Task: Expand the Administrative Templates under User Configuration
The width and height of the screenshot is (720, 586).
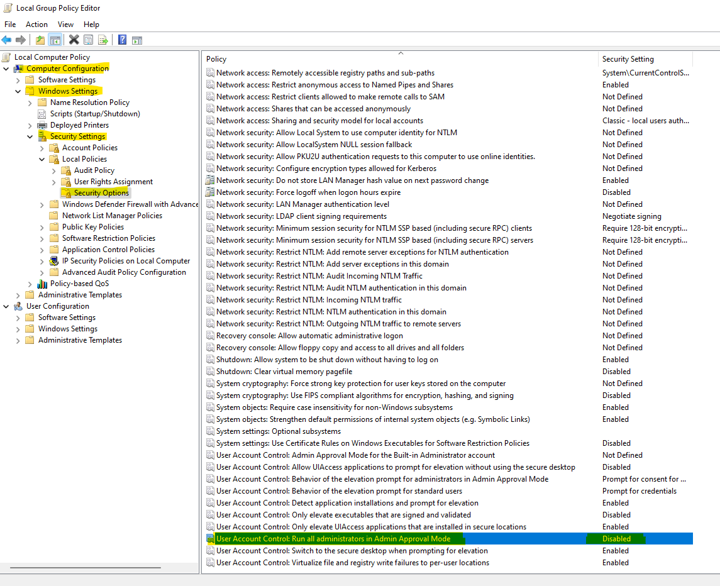Action: [x=18, y=340]
